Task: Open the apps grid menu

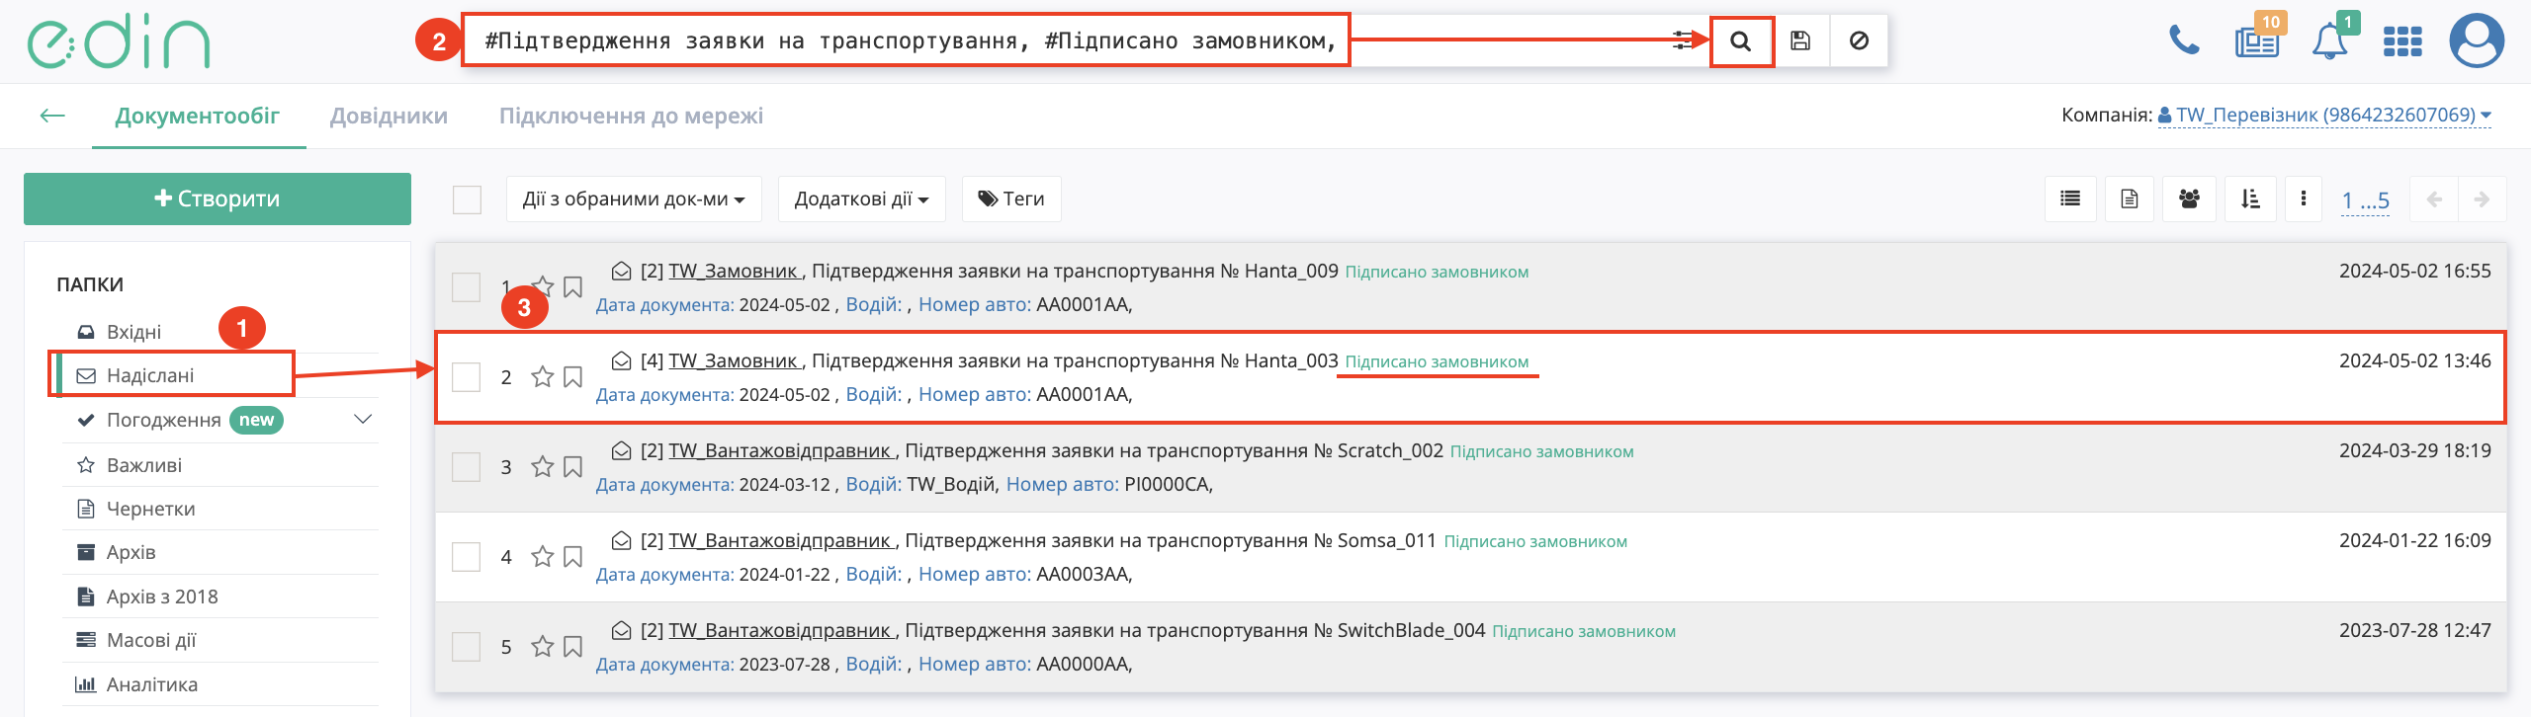Action: (x=2401, y=41)
